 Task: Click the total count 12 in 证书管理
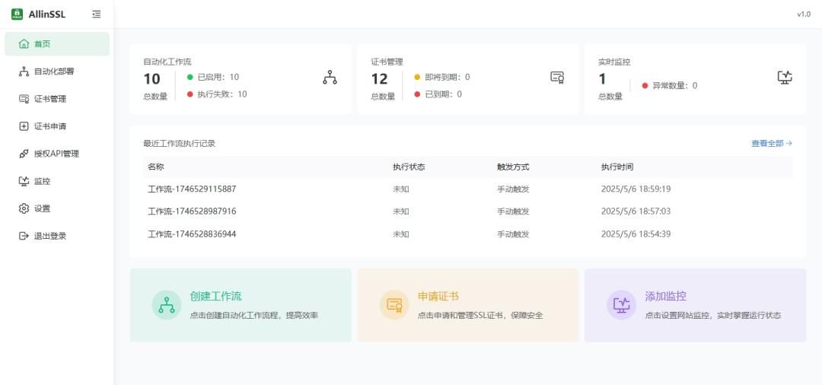click(x=379, y=79)
